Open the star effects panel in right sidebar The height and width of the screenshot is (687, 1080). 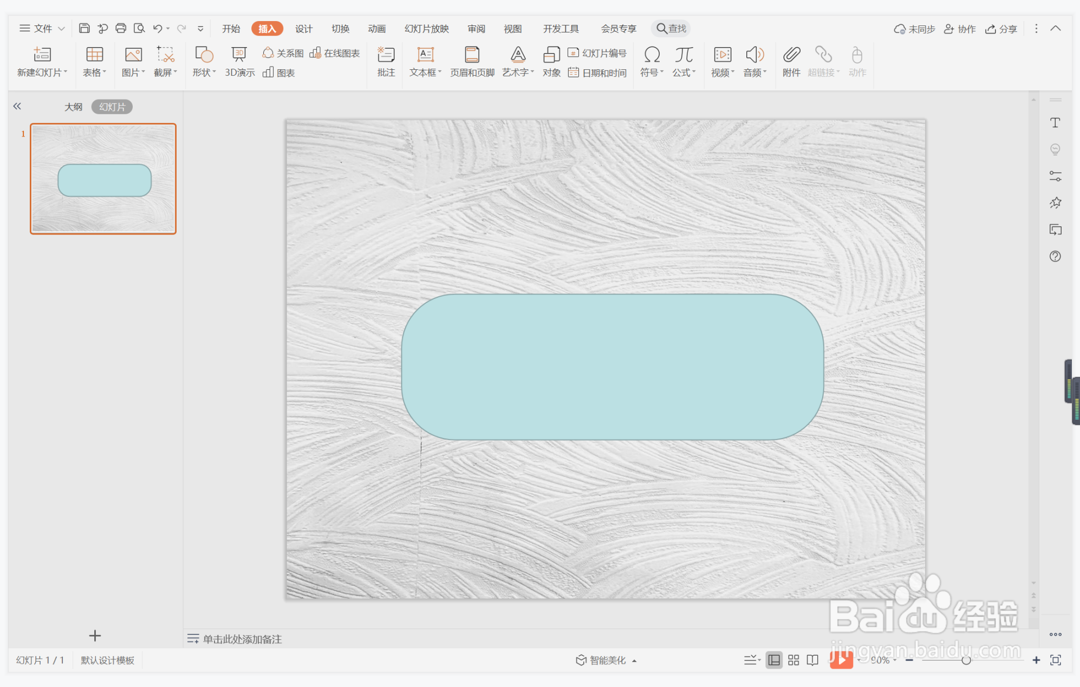[x=1055, y=203]
